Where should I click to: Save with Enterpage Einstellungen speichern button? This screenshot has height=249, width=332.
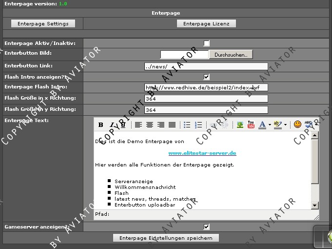[x=166, y=238]
